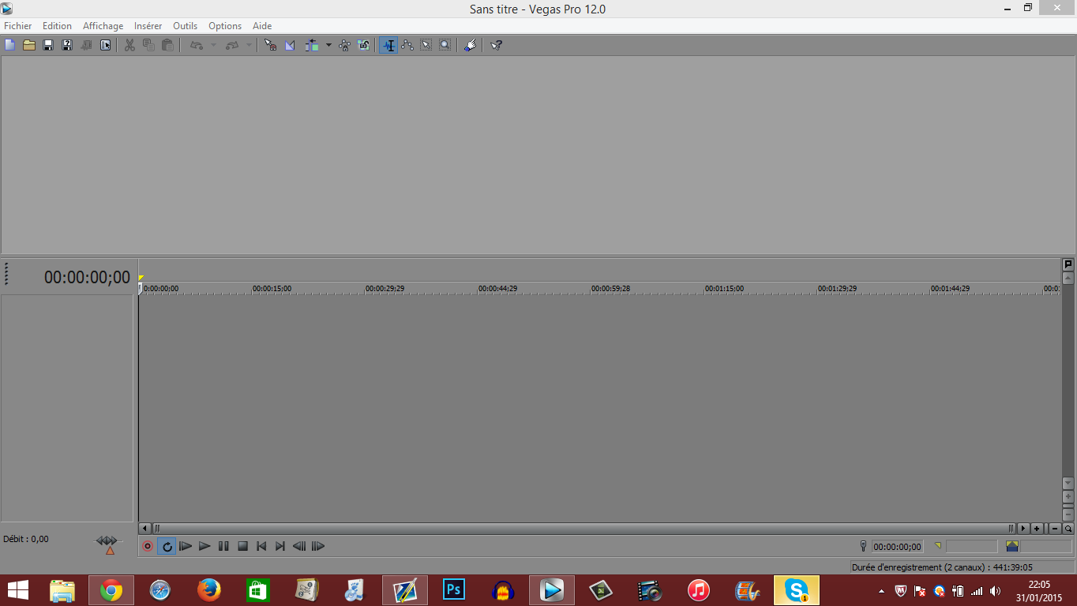The height and width of the screenshot is (606, 1077).
Task: Select the Zoom Edit magnifier tool
Action: point(445,45)
